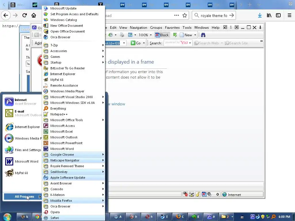This screenshot has height=221, width=295.
Task: Open the 100% zoom dropdown arrow
Action: pyautogui.click(x=151, y=35)
